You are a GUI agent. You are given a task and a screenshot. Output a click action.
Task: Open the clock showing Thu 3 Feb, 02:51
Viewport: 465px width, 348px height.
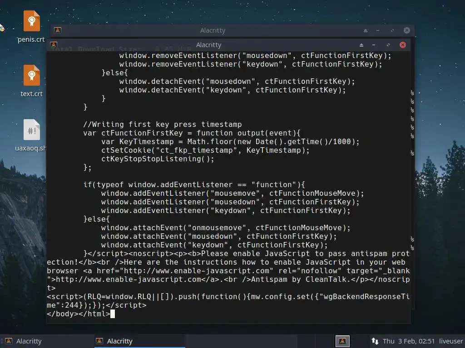click(408, 341)
